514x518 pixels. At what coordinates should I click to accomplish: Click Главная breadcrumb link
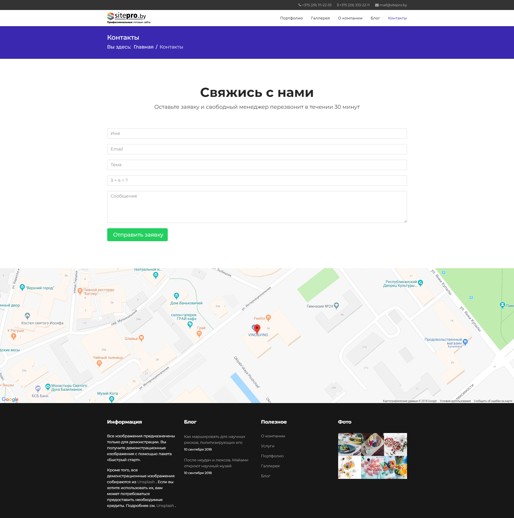tap(143, 47)
